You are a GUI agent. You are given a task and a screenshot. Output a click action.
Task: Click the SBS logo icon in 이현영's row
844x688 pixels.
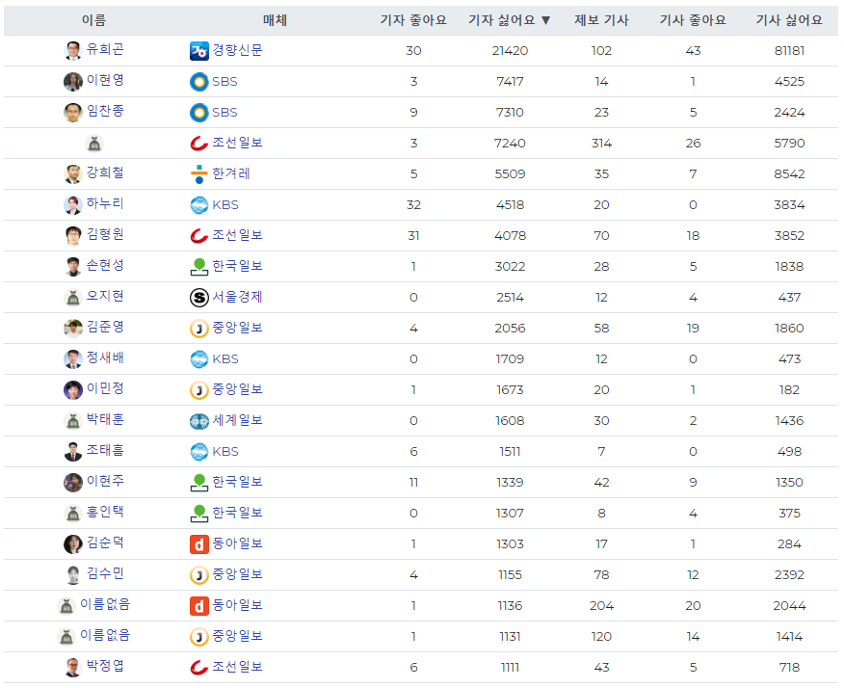pyautogui.click(x=199, y=82)
